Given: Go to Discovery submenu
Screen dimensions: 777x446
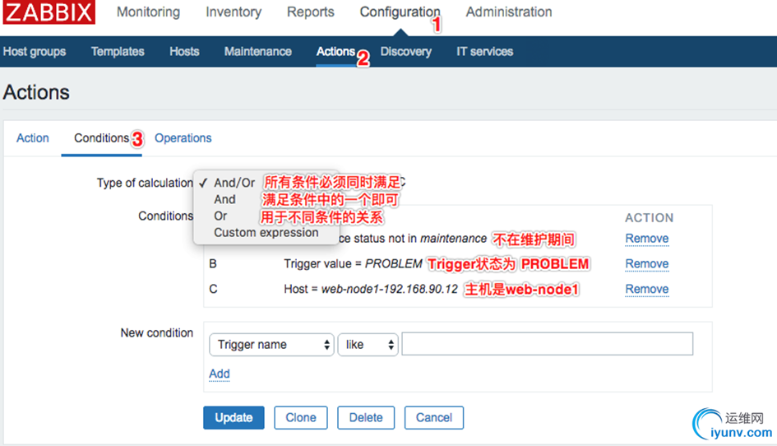Looking at the screenshot, I should (406, 52).
